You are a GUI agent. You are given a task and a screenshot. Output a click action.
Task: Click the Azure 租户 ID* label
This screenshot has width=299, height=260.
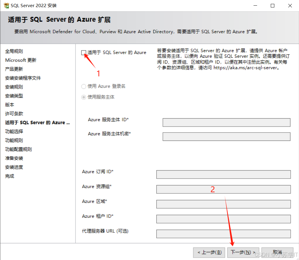click(97, 216)
